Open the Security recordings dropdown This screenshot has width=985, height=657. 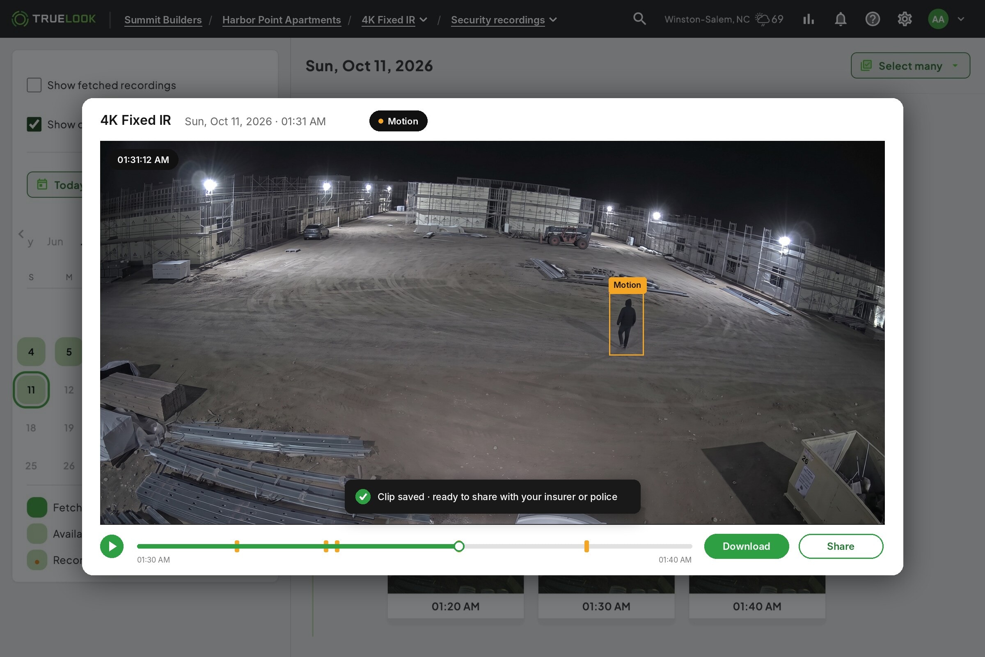(504, 20)
